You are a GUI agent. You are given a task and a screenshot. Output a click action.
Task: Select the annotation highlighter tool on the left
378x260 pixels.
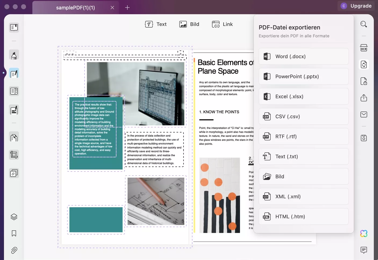pyautogui.click(x=14, y=55)
